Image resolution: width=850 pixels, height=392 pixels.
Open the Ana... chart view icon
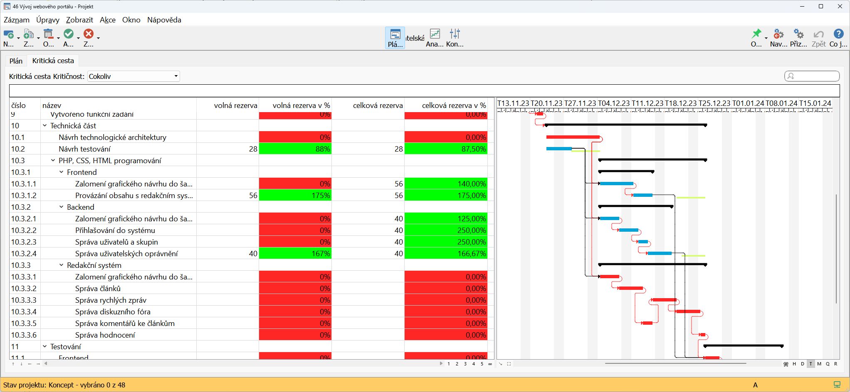pos(435,34)
